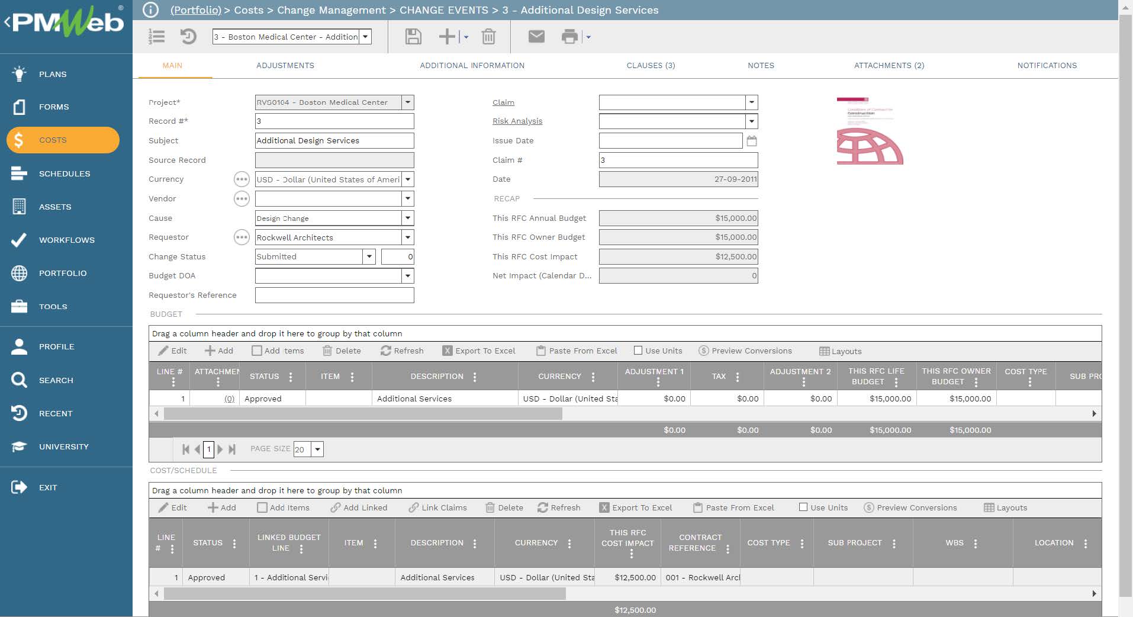This screenshot has height=617, width=1133.
Task: Click the record list view icon
Action: tap(156, 37)
